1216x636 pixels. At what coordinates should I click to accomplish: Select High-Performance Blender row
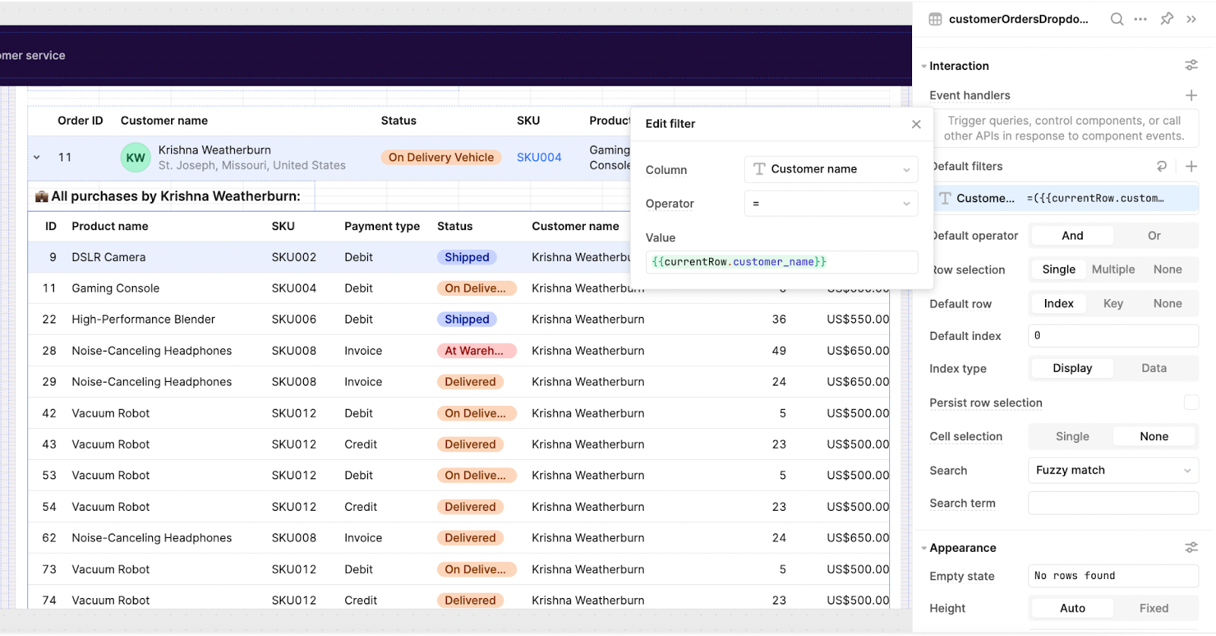pos(458,320)
